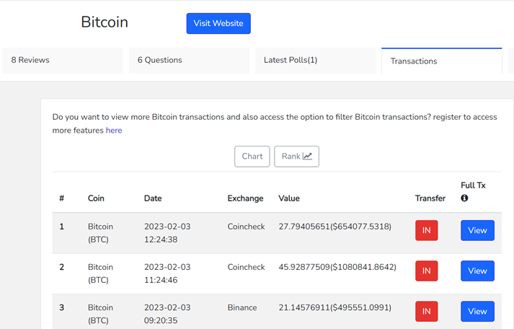Click the Chart button
514x329 pixels.
252,157
